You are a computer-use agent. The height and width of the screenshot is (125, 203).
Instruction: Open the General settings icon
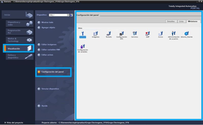click(x=83, y=34)
